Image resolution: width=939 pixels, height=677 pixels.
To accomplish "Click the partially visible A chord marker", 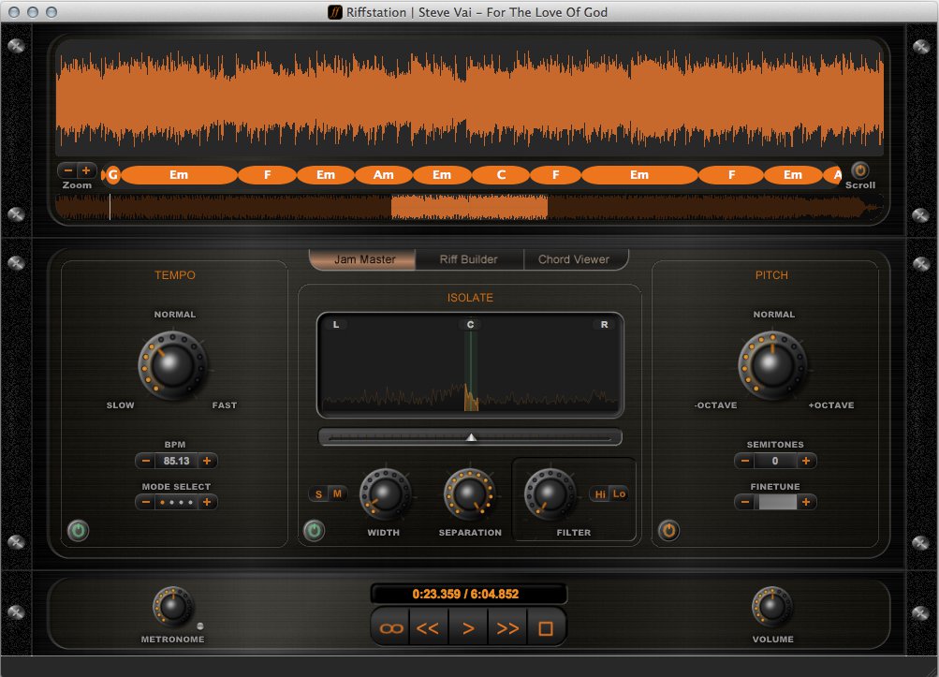I will click(835, 175).
